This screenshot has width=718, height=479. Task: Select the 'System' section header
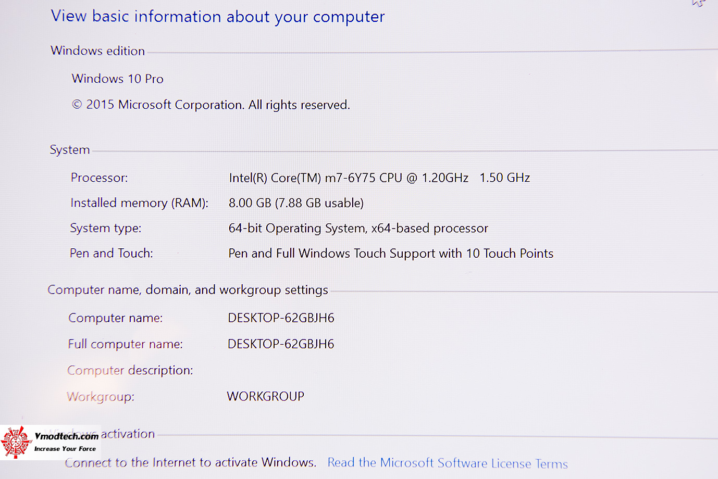coord(70,150)
